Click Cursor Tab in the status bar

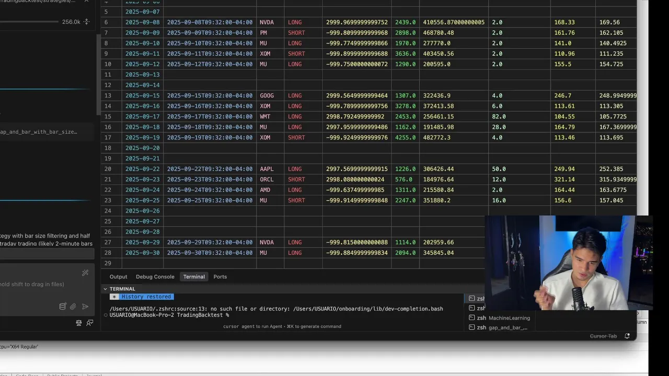coord(603,336)
